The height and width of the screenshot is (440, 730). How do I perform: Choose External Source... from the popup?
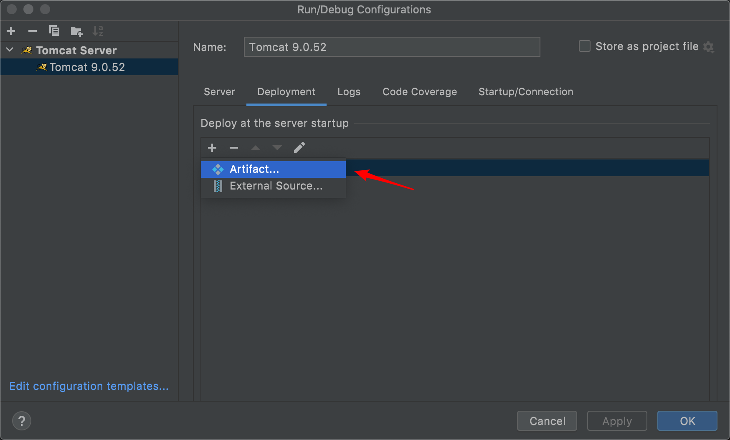tap(274, 186)
